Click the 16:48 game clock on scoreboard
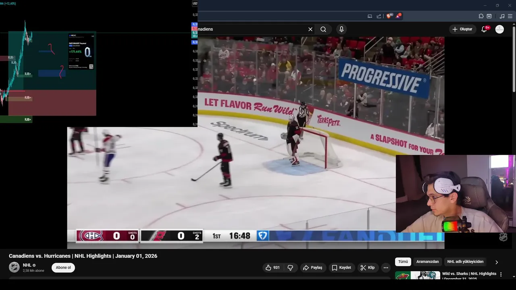This screenshot has width=516, height=290. (240, 236)
